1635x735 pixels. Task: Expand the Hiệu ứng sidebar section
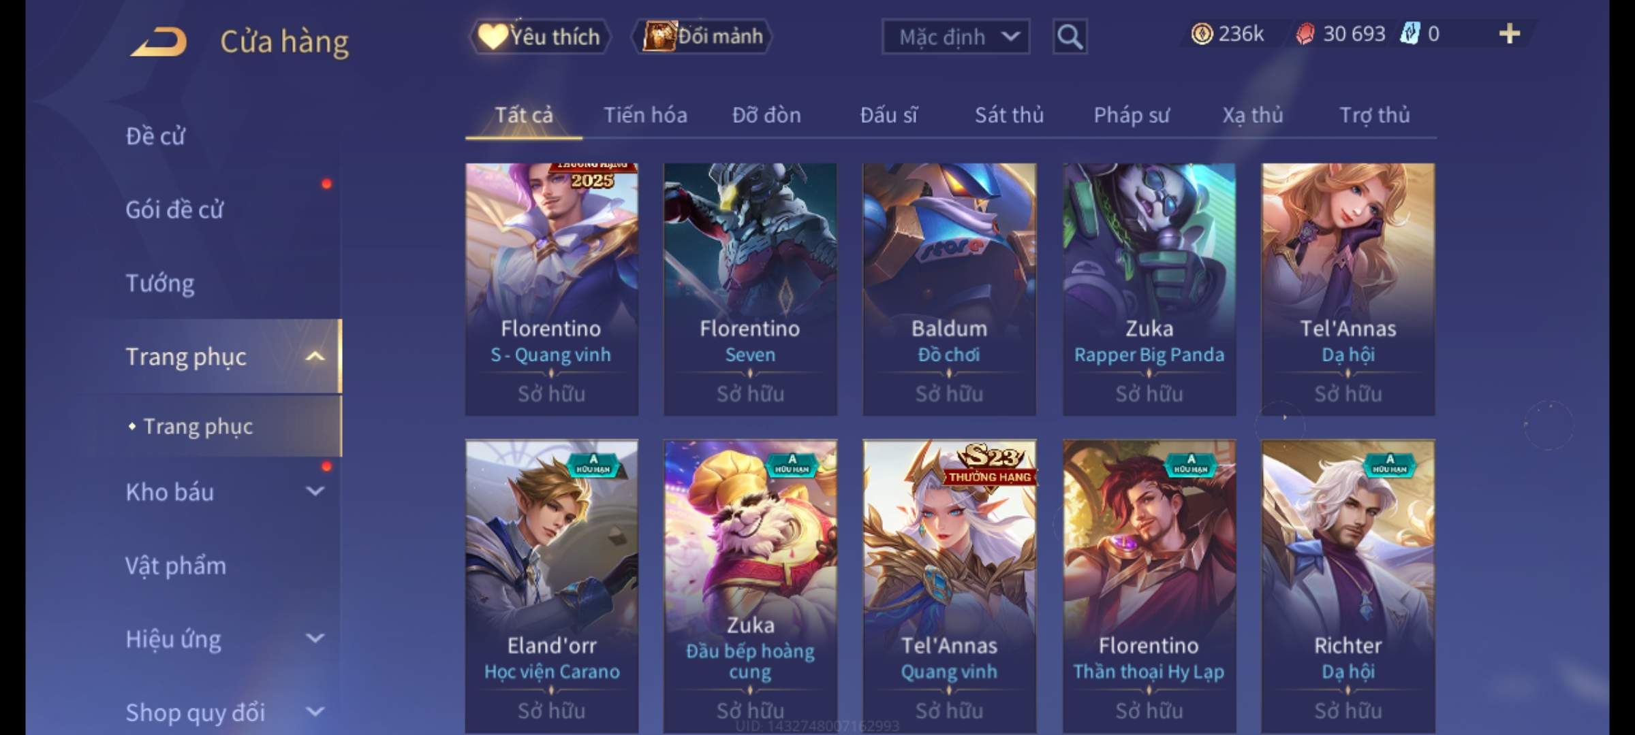pos(315,638)
